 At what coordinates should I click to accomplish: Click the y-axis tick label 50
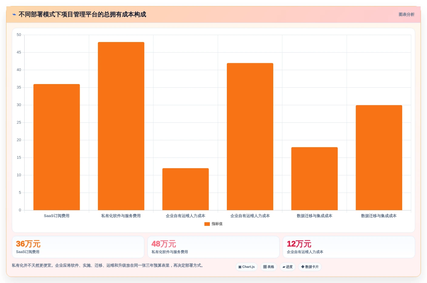[19, 35]
